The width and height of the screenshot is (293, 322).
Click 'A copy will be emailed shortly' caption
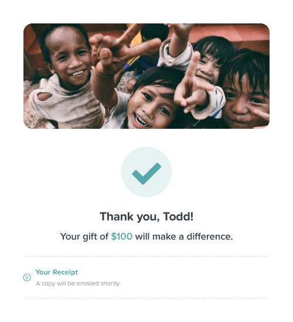click(78, 283)
